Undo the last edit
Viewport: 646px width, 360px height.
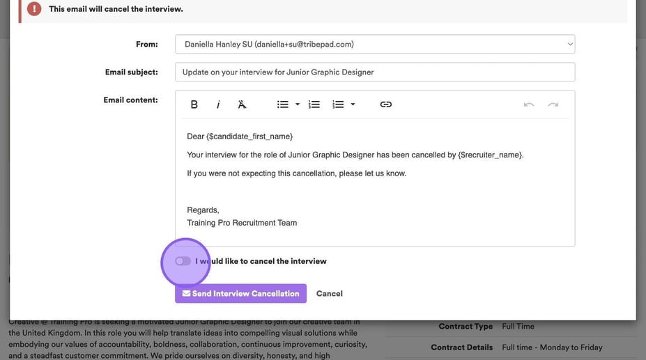coord(529,104)
